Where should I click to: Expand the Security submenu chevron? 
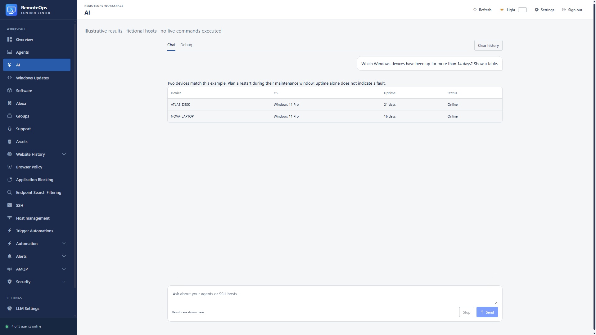point(64,282)
